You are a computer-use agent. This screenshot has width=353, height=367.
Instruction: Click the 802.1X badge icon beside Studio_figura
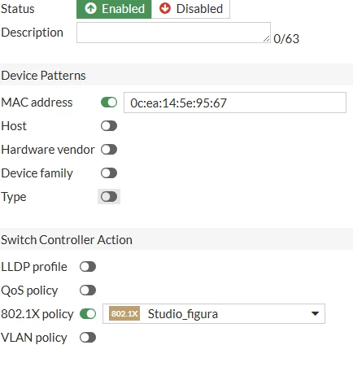(x=124, y=313)
